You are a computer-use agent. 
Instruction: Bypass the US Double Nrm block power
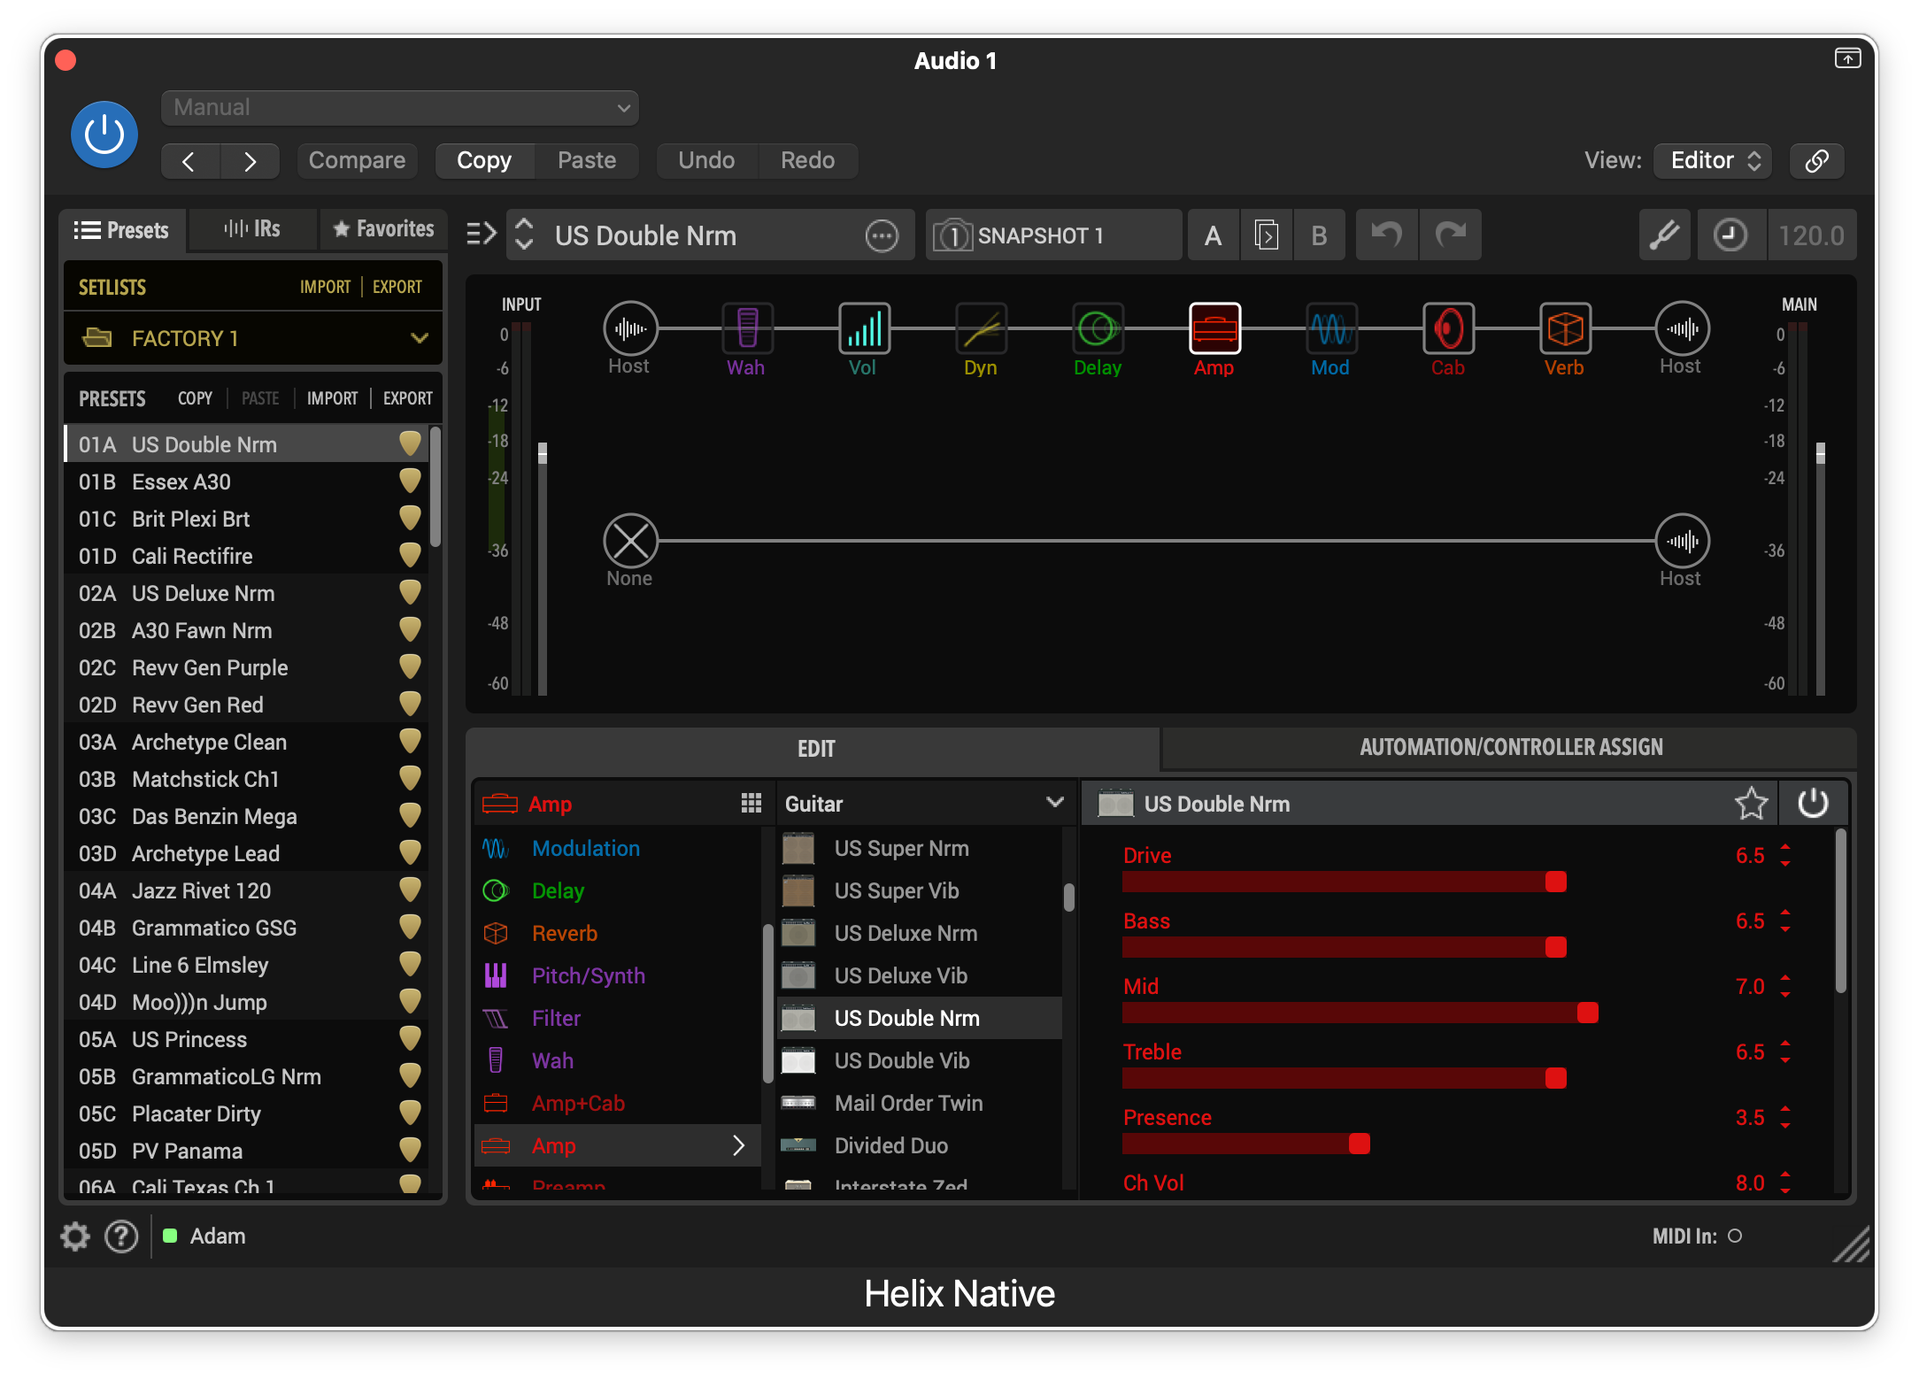pyautogui.click(x=1813, y=803)
